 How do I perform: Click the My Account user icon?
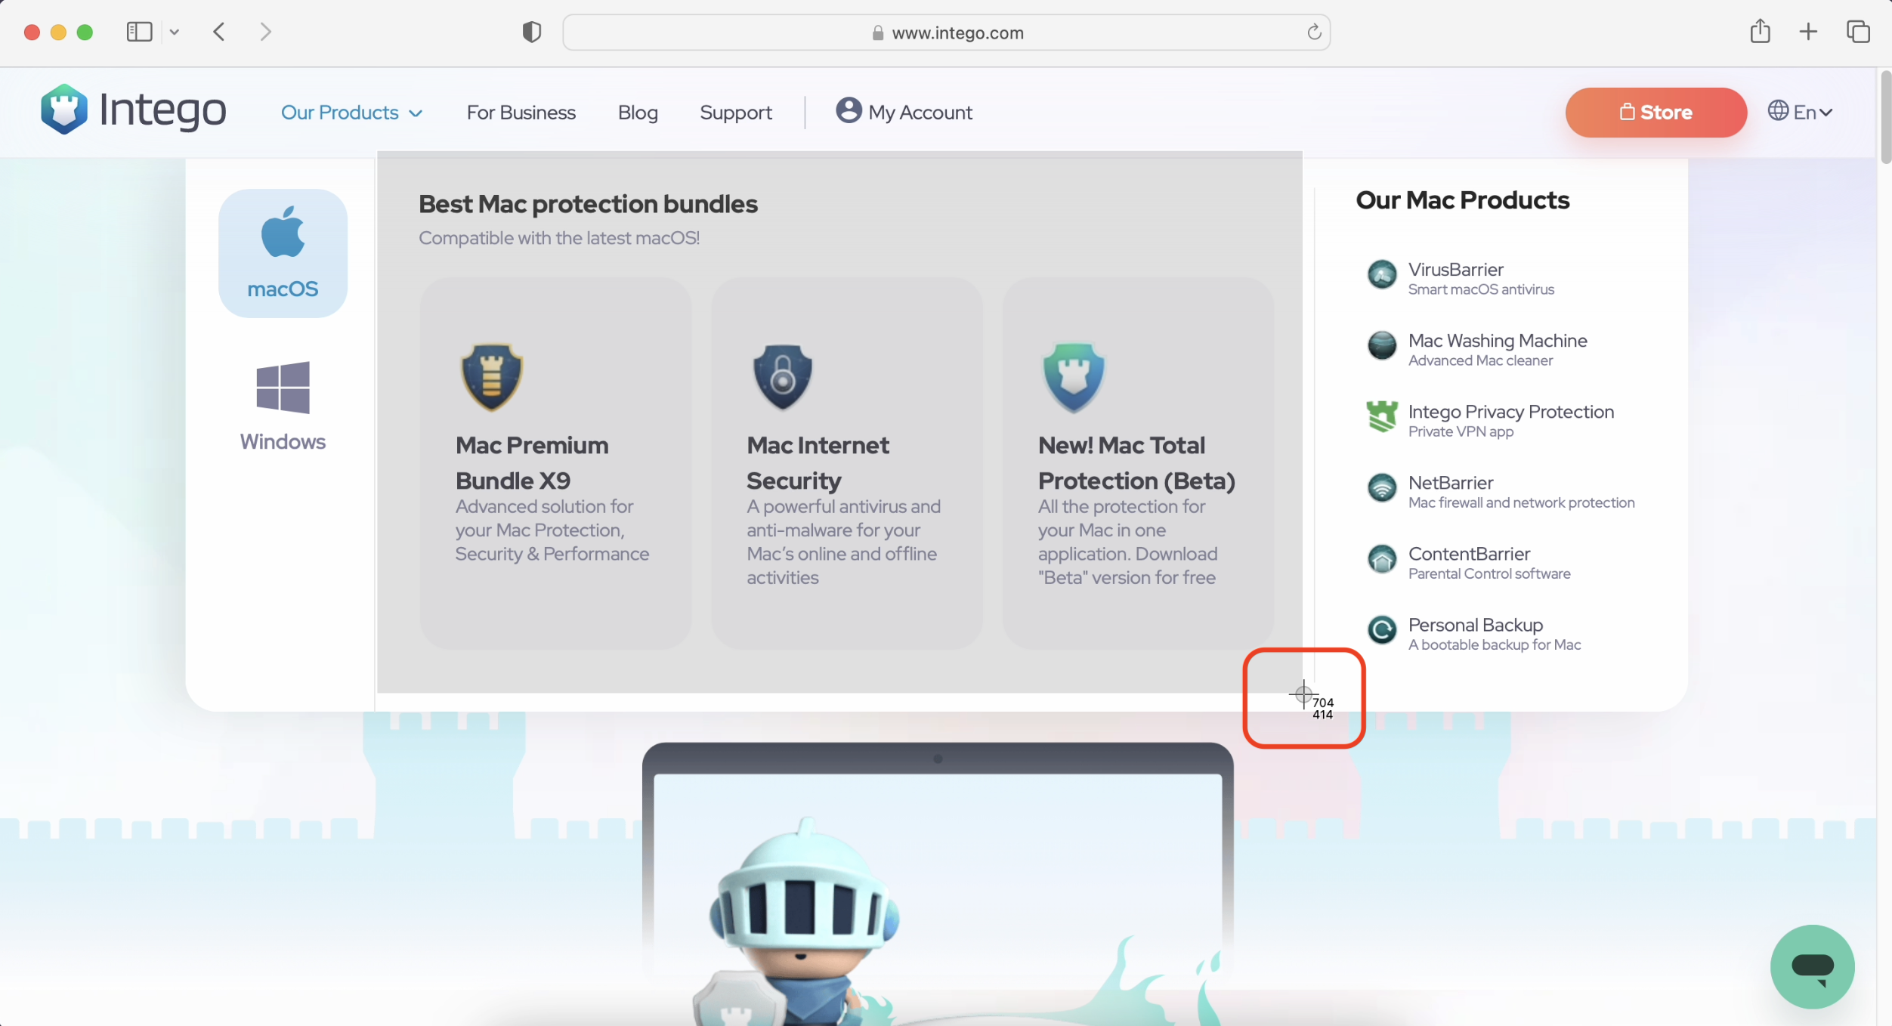[x=849, y=110]
